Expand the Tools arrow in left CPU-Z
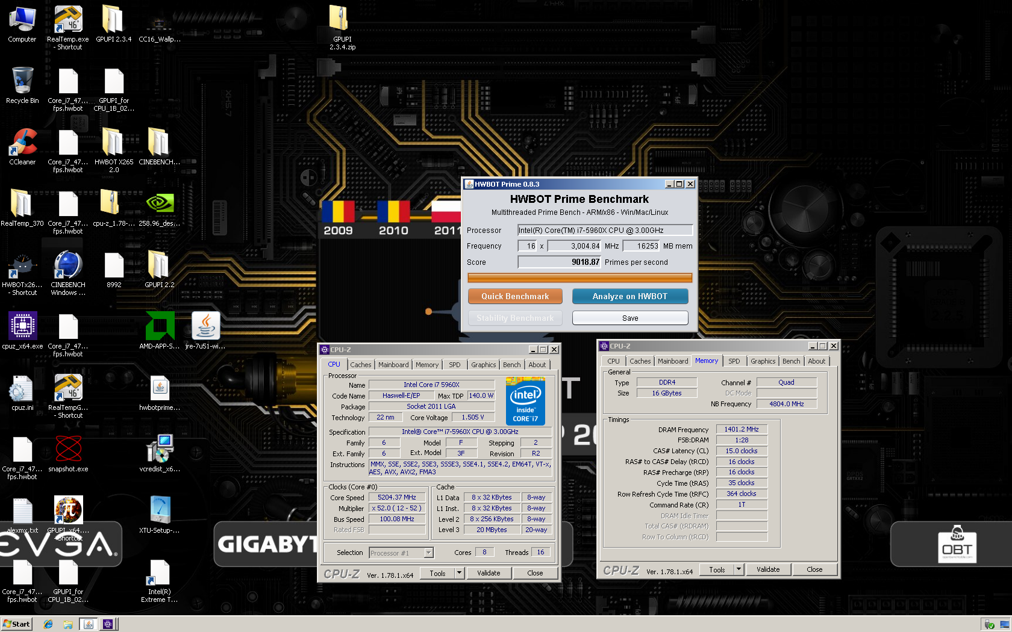This screenshot has width=1012, height=632. (x=460, y=573)
